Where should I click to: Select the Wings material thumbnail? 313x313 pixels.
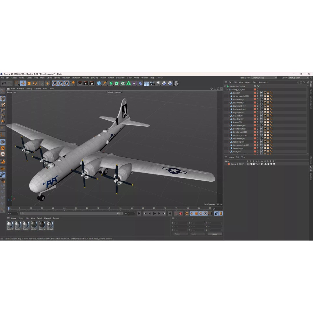(50, 225)
